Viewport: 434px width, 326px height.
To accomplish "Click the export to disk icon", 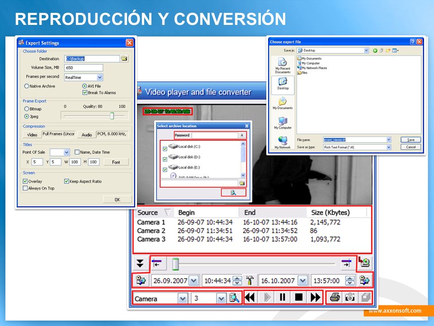I will pos(364,262).
